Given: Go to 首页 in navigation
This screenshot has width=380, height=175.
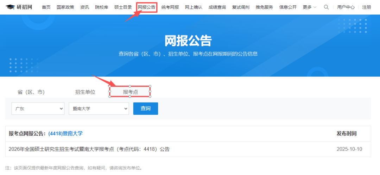Looking at the screenshot, I should (46, 7).
